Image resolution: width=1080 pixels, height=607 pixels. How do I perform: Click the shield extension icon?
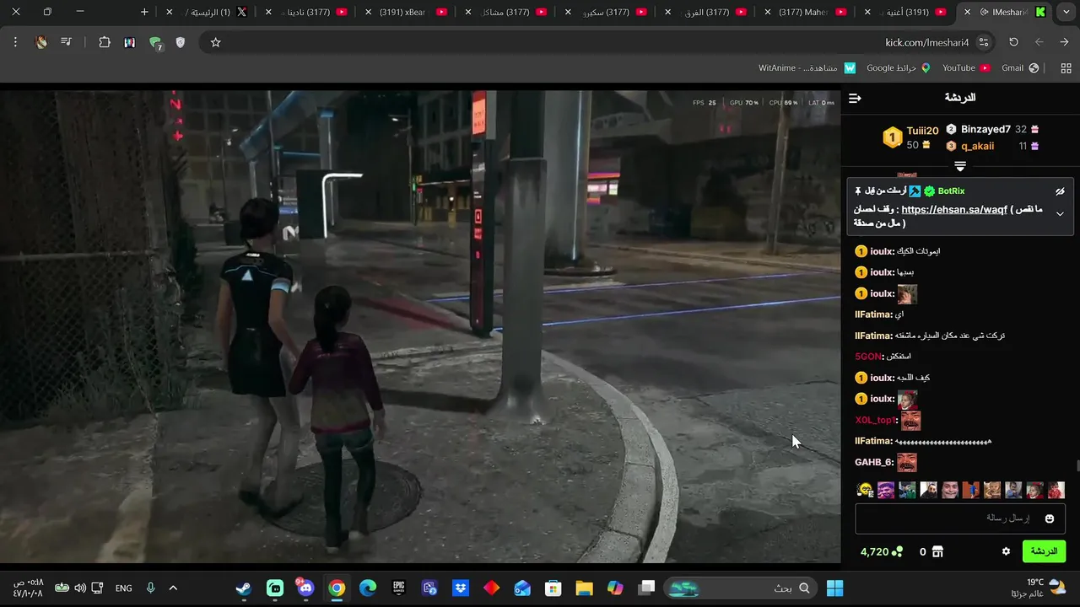click(x=180, y=42)
